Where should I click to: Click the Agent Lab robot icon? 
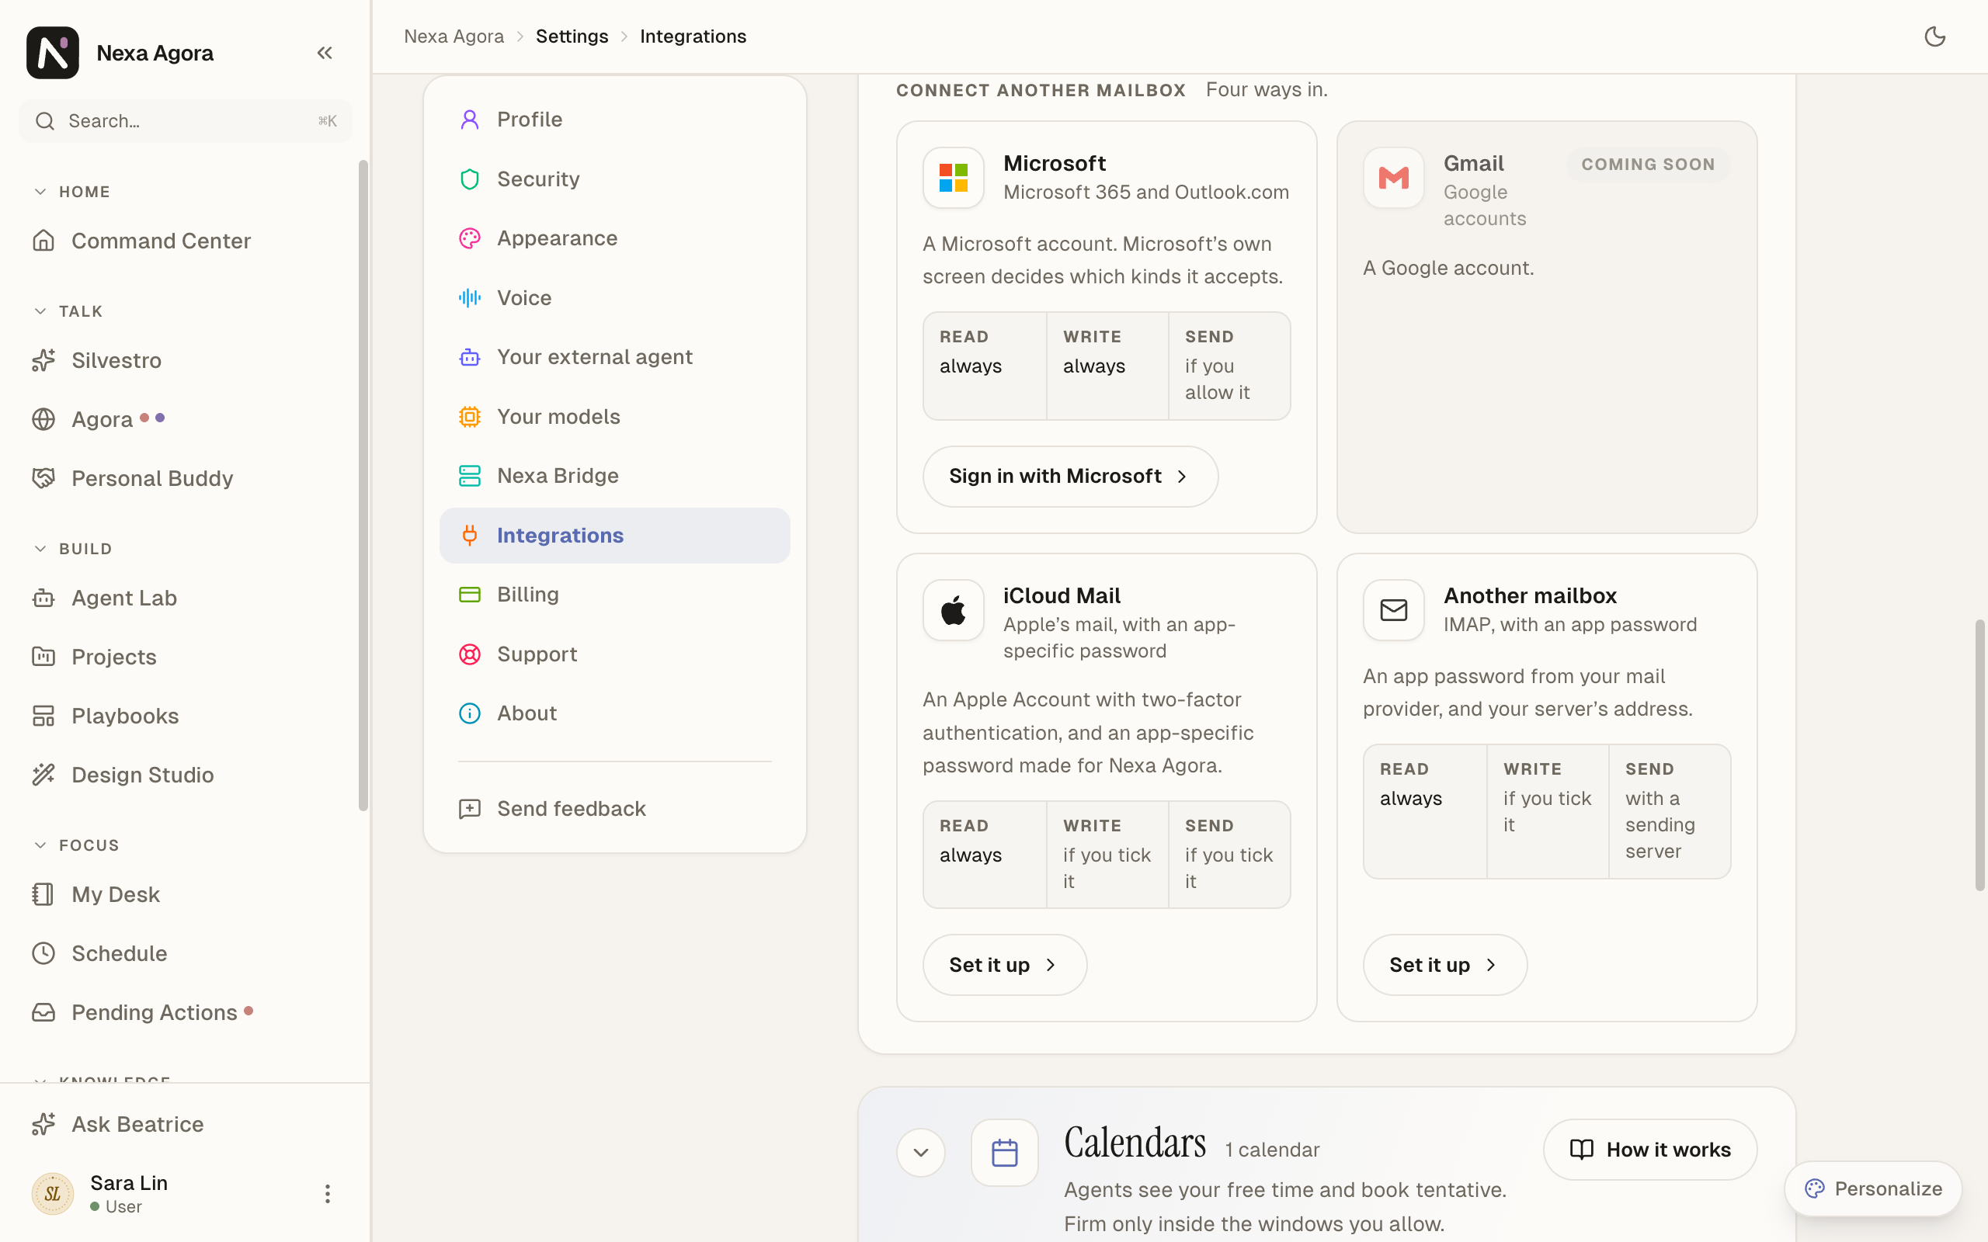43,598
